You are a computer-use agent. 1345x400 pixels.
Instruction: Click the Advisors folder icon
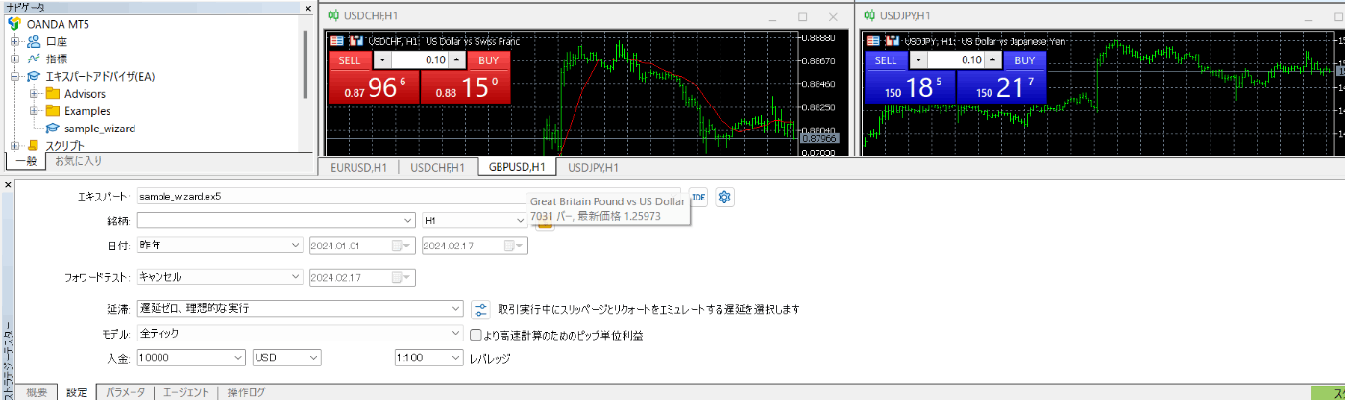coord(52,93)
